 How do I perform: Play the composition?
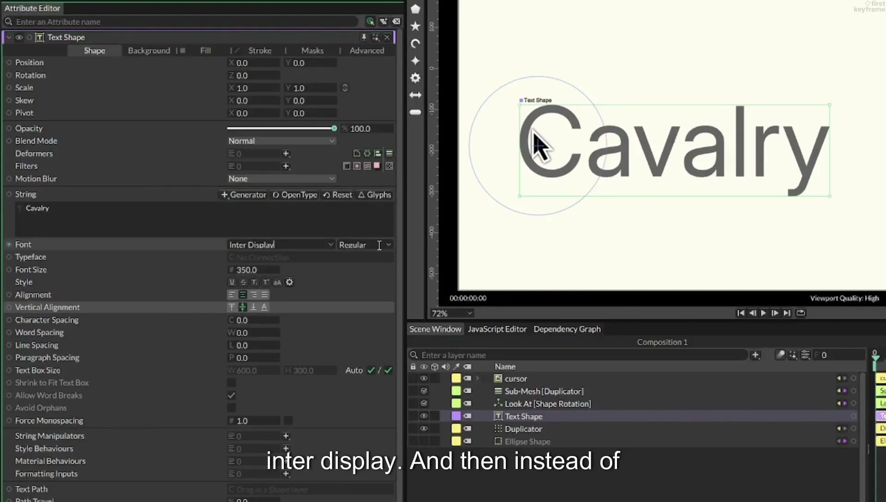[763, 313]
